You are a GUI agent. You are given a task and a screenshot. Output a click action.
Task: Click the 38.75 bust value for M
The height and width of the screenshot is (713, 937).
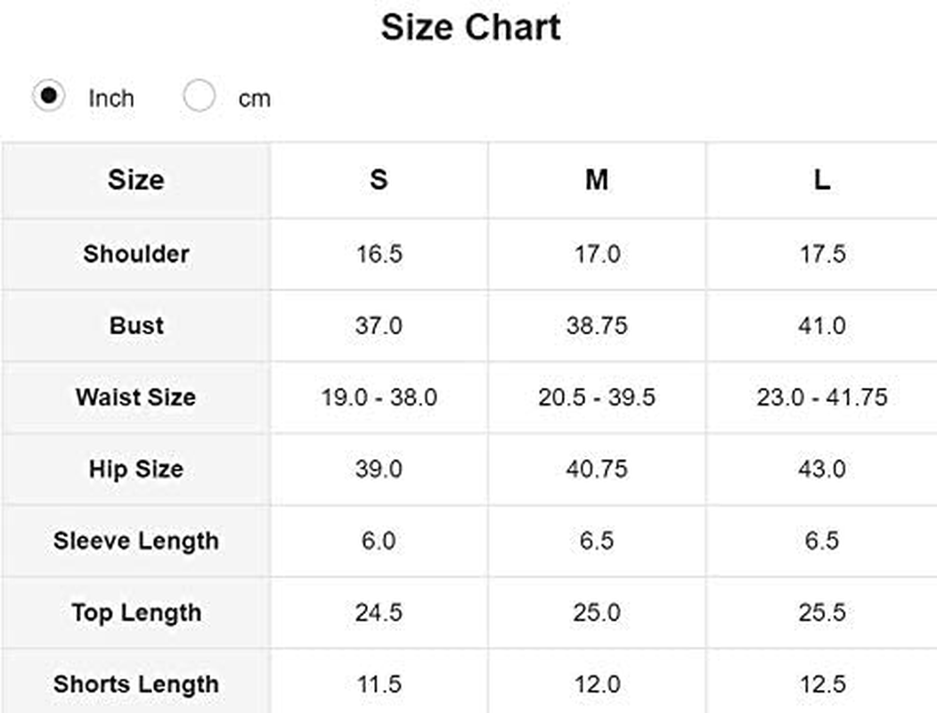(597, 325)
